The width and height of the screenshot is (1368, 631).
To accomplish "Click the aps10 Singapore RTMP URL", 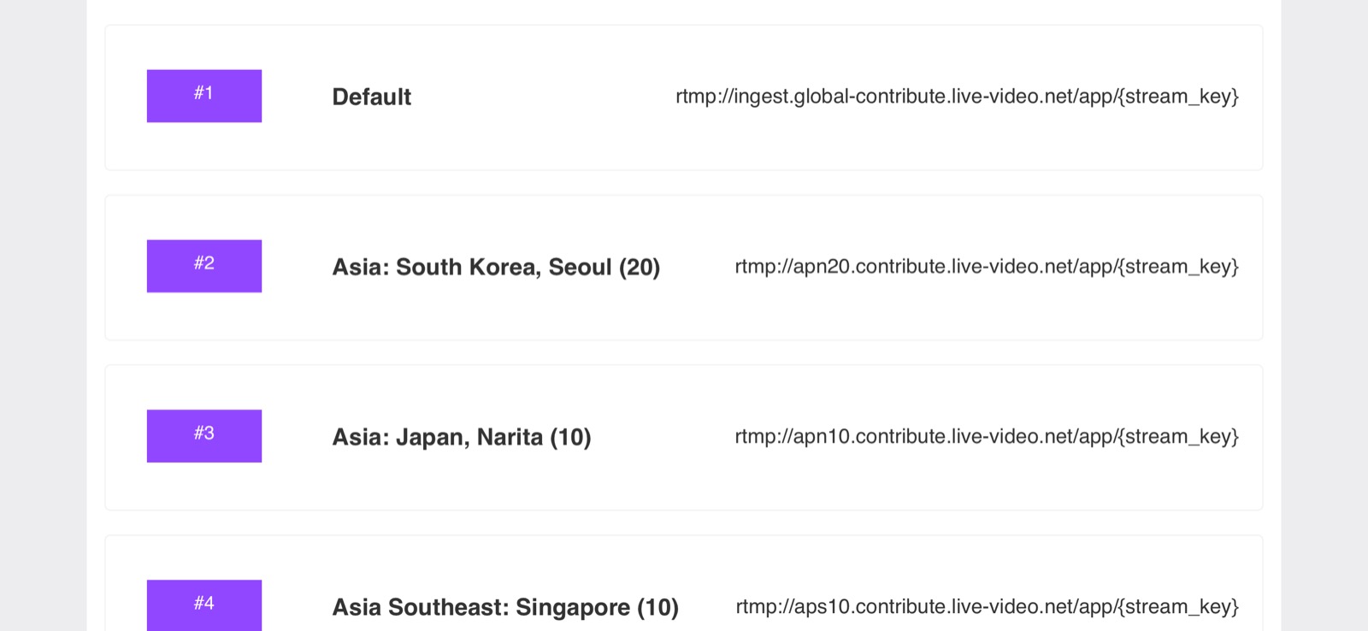I will coord(987,606).
